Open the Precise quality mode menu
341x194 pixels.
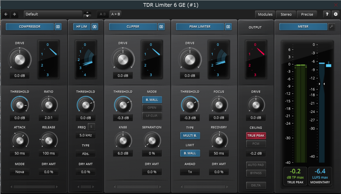(x=307, y=14)
